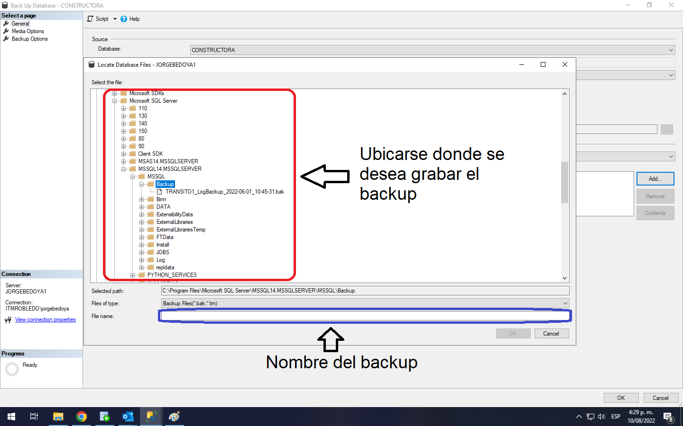Open Google Chrome from taskbar
Viewport: 683px width, 426px height.
(x=82, y=417)
